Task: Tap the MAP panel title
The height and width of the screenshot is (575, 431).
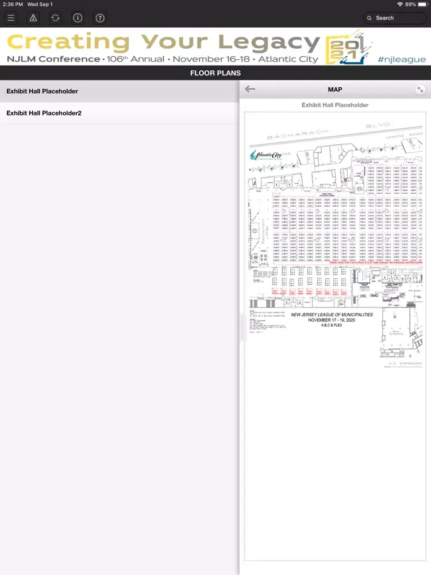Action: coord(335,90)
